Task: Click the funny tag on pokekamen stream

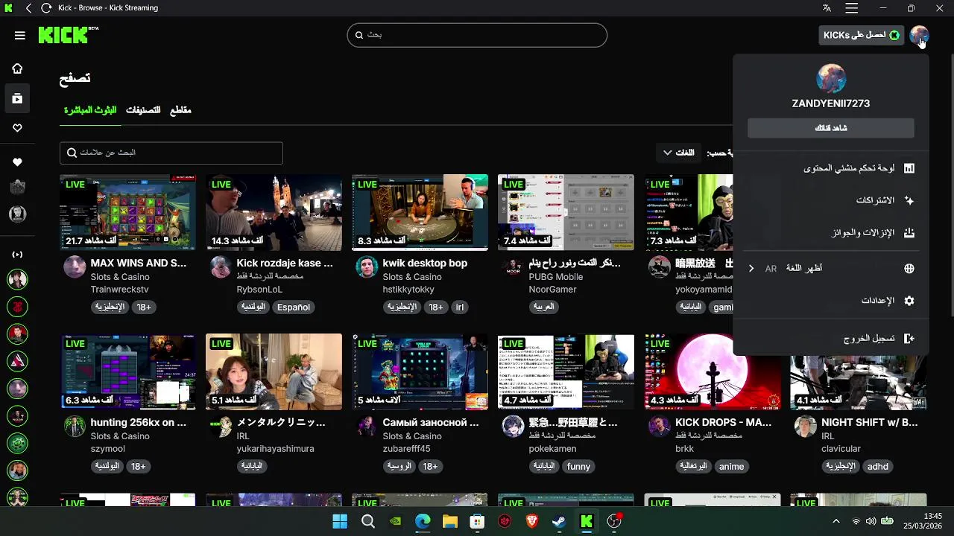Action: (578, 467)
